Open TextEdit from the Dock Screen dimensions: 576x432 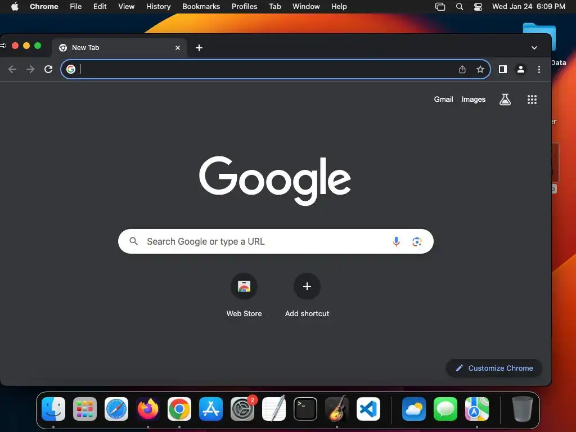[x=274, y=409]
